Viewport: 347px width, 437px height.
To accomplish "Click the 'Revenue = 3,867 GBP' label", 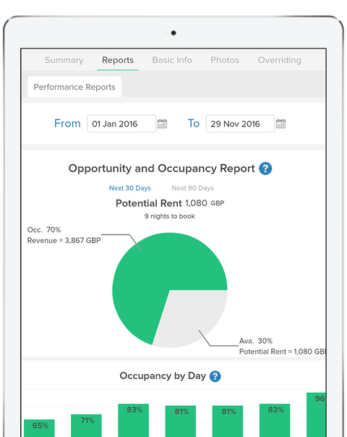I will click(64, 240).
